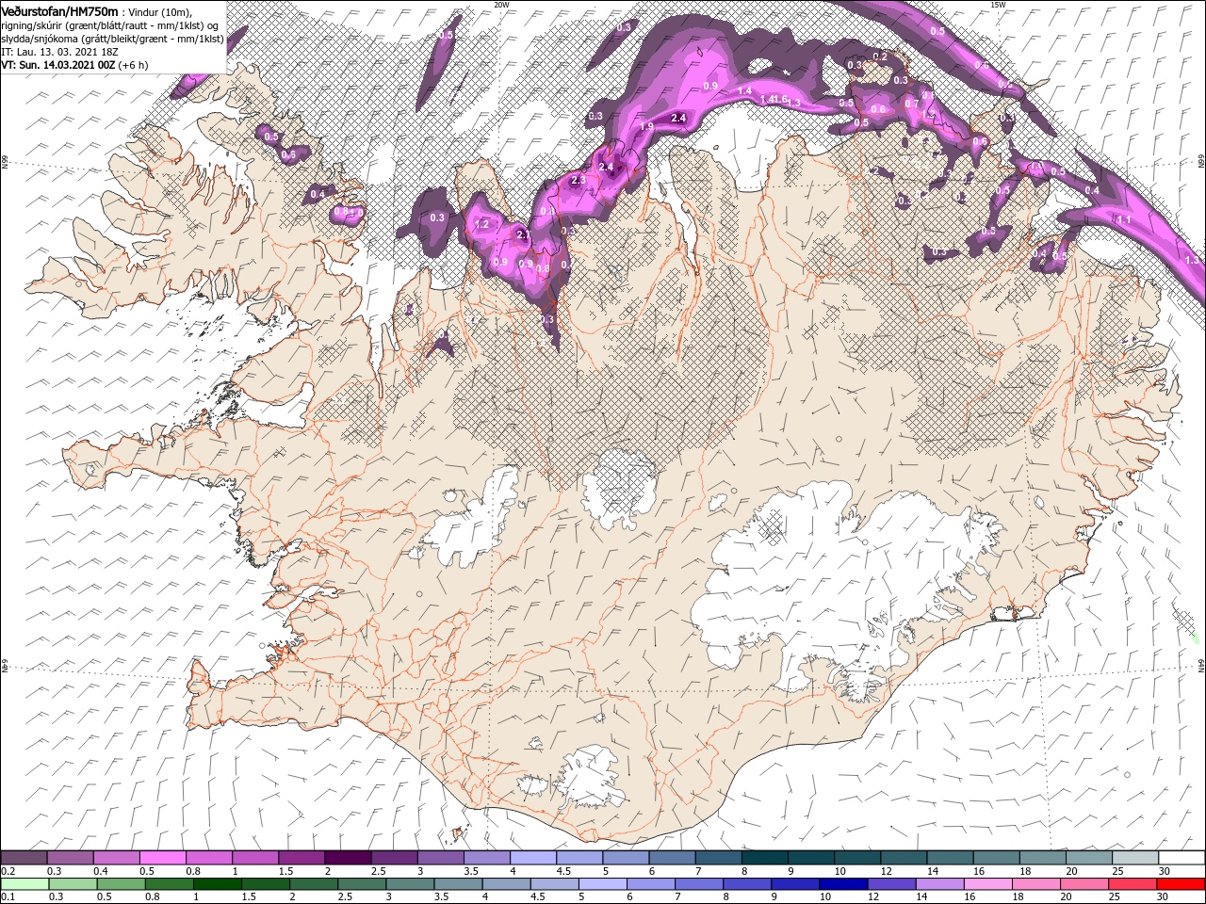Select top legend swatch between 8 and 9
The height and width of the screenshot is (904, 1206).
point(765,858)
